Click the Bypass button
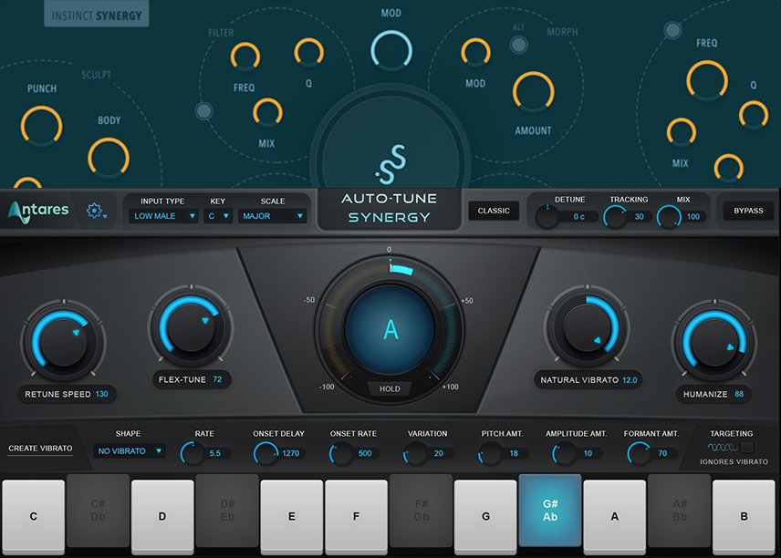The height and width of the screenshot is (558, 781). click(748, 211)
